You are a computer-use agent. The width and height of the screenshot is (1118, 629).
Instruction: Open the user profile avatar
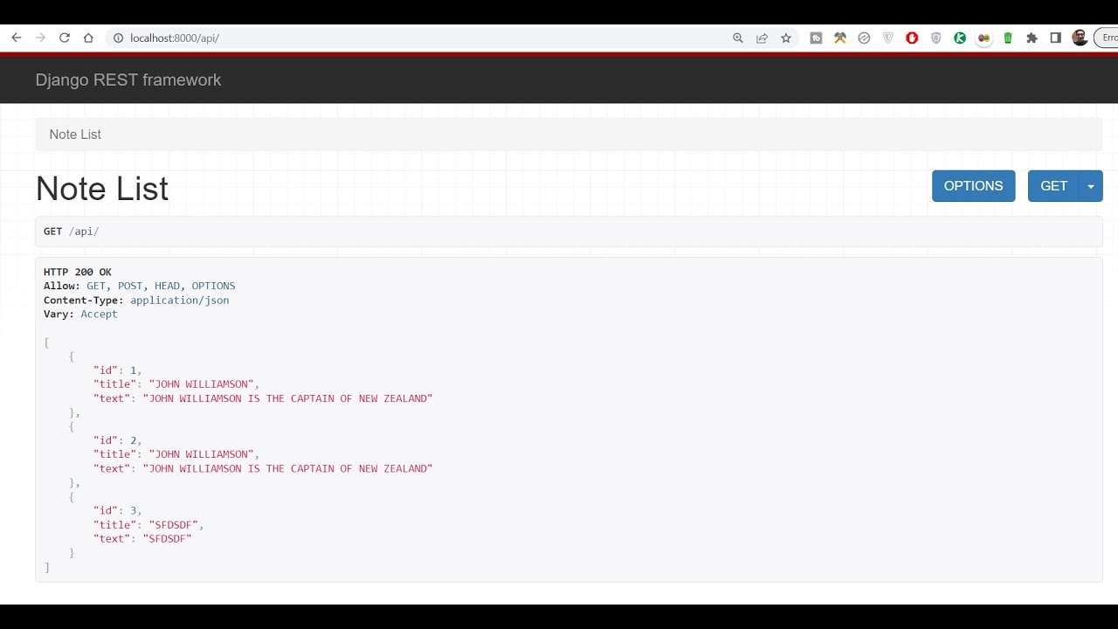1080,38
